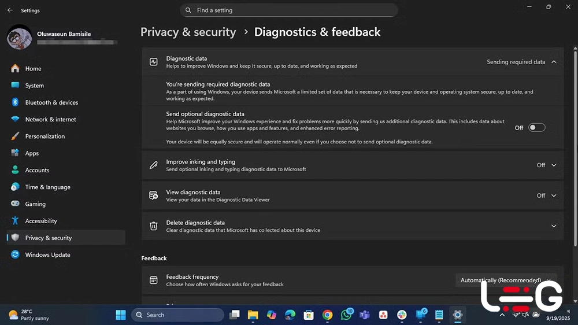
Task: Click the Windows Update icon
Action: pyautogui.click(x=15, y=255)
